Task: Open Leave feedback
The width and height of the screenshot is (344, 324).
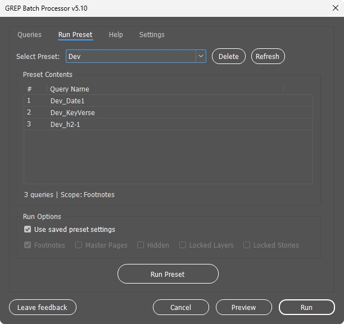Action: click(x=43, y=307)
